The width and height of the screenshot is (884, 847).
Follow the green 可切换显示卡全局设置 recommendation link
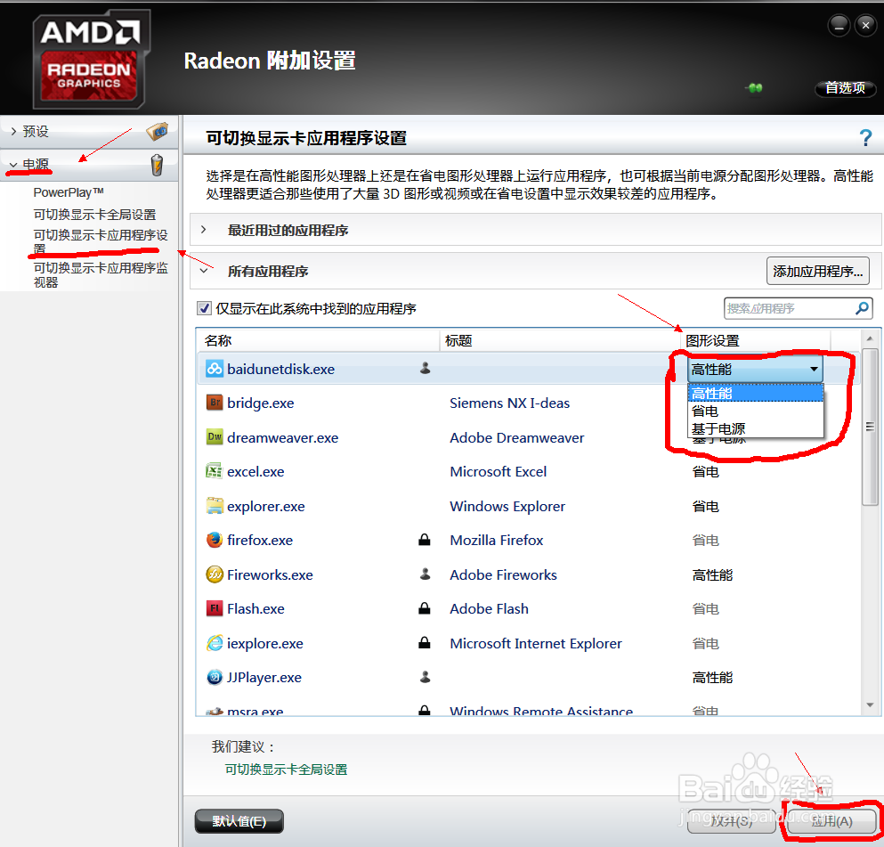286,770
